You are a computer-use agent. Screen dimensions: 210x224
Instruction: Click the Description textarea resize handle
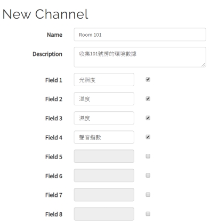pyautogui.click(x=204, y=65)
